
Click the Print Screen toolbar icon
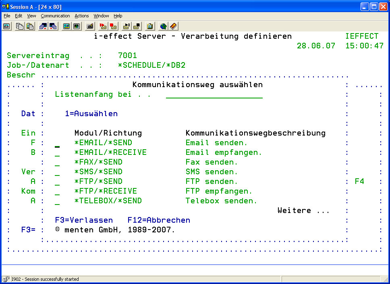[6, 26]
